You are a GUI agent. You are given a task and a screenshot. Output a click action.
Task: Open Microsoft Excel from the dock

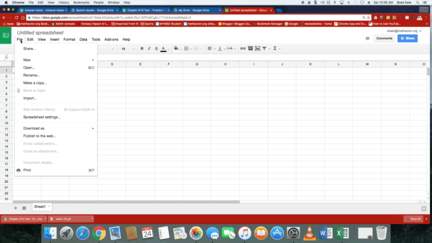pos(342,233)
